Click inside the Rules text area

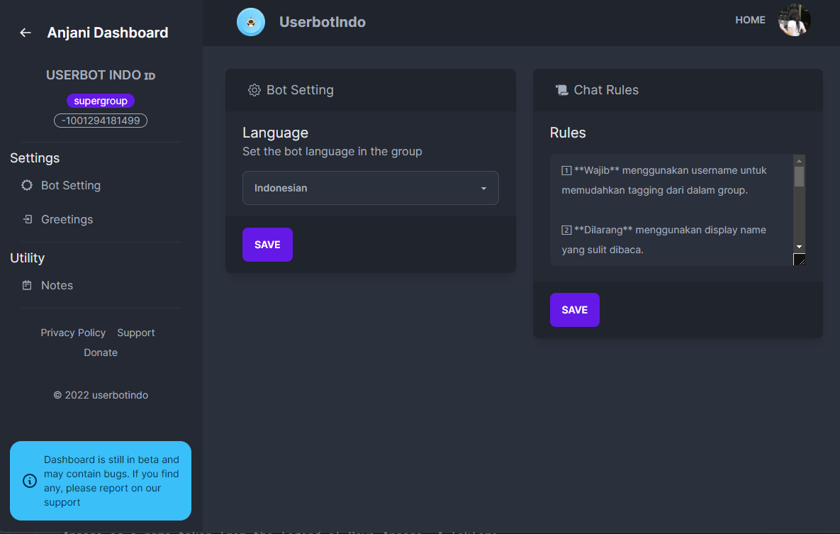pyautogui.click(x=671, y=210)
